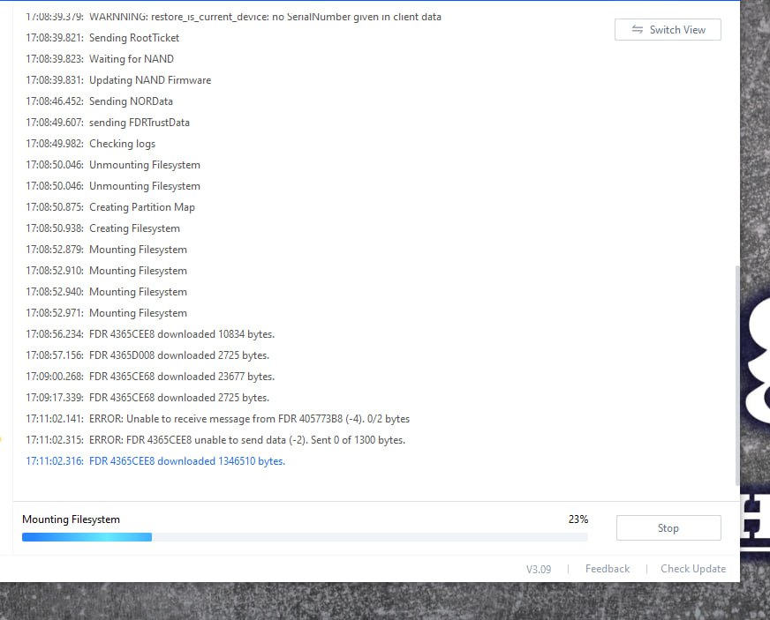Select the 'sending FDRTrustData' log entry
The height and width of the screenshot is (620, 770).
click(108, 122)
